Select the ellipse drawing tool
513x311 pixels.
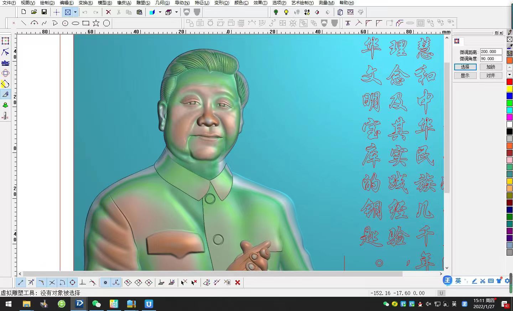click(76, 23)
